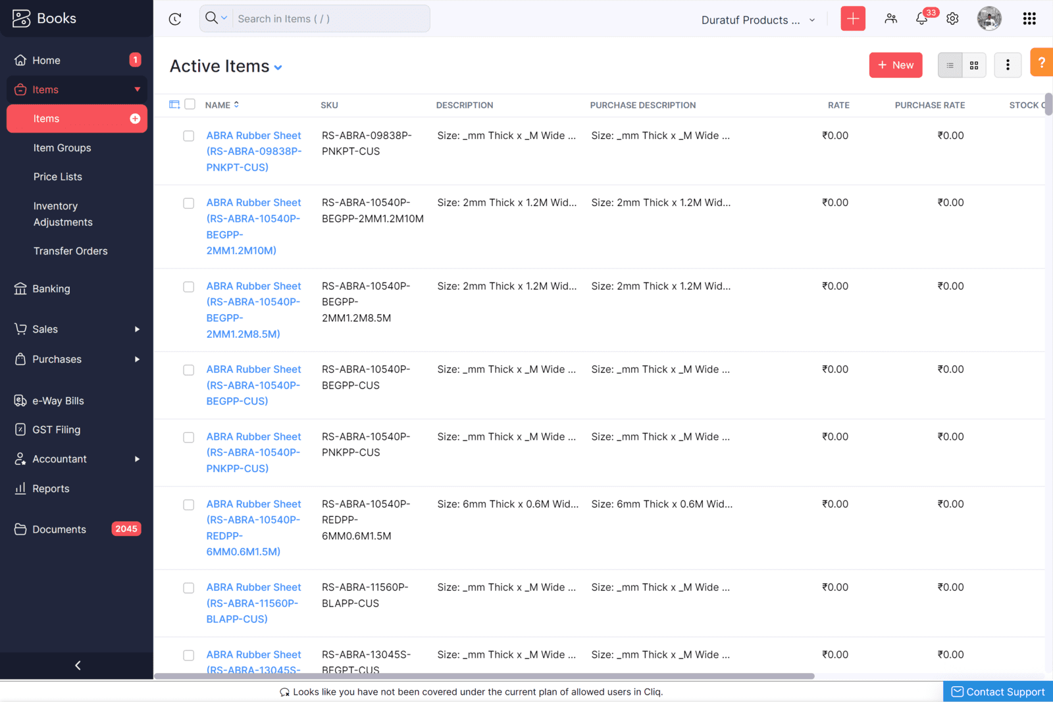
Task: Click the orange help question mark icon
Action: click(x=1042, y=63)
